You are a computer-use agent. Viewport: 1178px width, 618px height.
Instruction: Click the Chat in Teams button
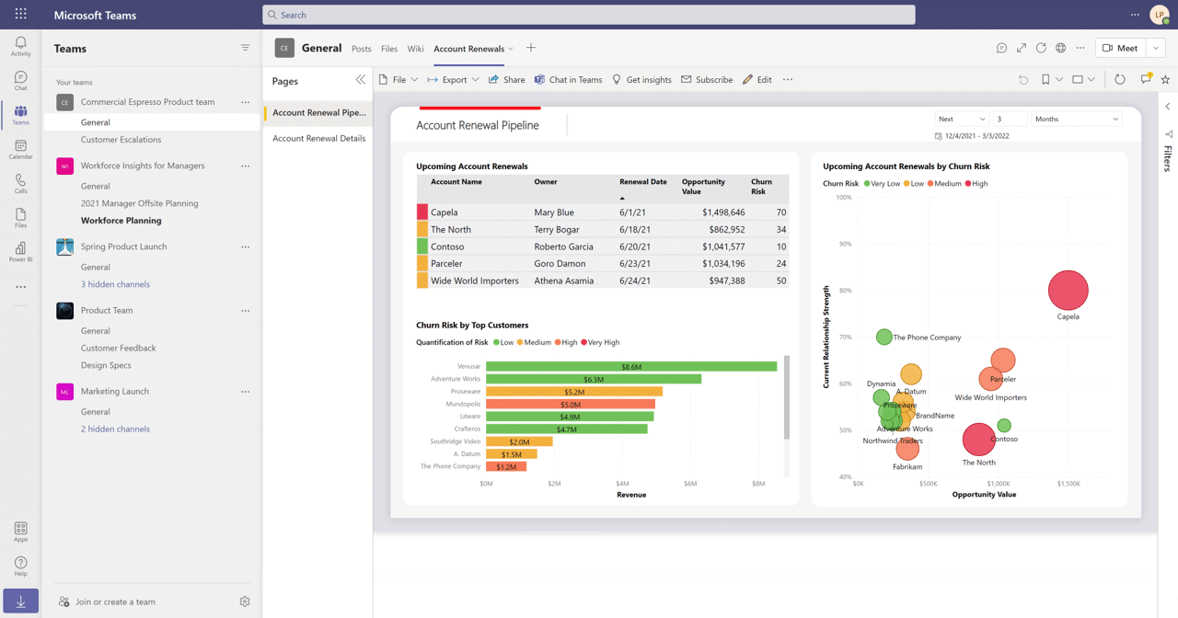568,80
